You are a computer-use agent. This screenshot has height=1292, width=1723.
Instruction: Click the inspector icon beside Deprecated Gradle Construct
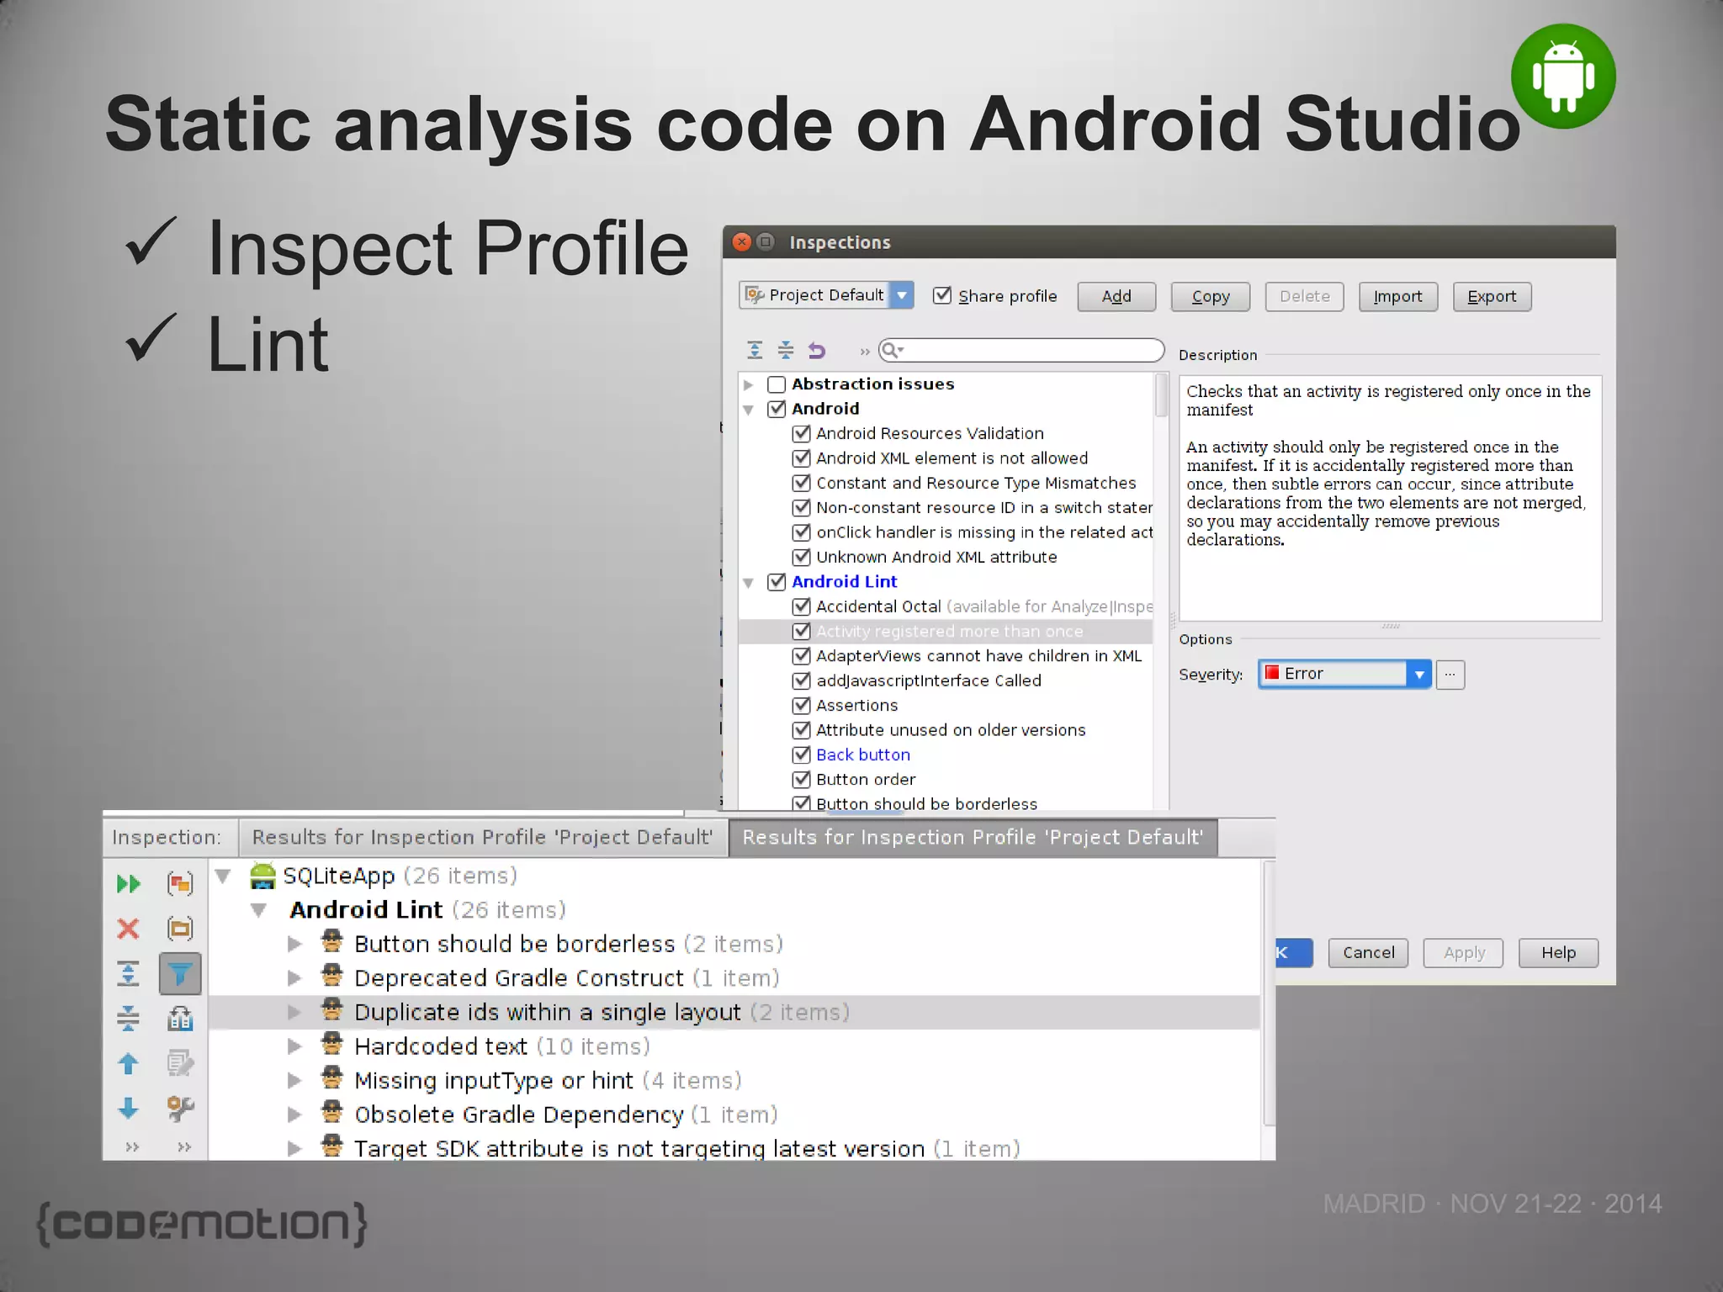click(332, 977)
